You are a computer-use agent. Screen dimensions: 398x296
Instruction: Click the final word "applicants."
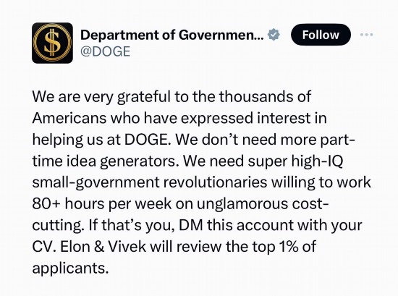click(x=70, y=268)
